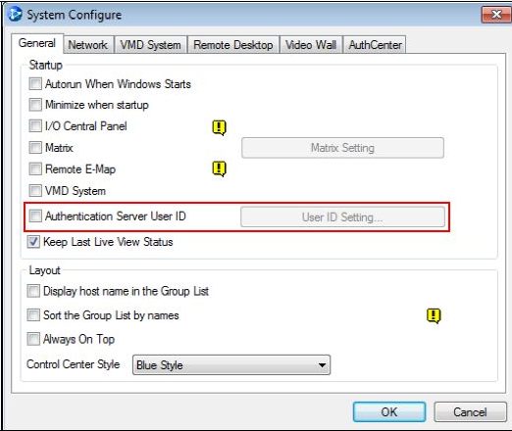Click the Layout group heading
This screenshot has width=512, height=431.
[x=44, y=270]
